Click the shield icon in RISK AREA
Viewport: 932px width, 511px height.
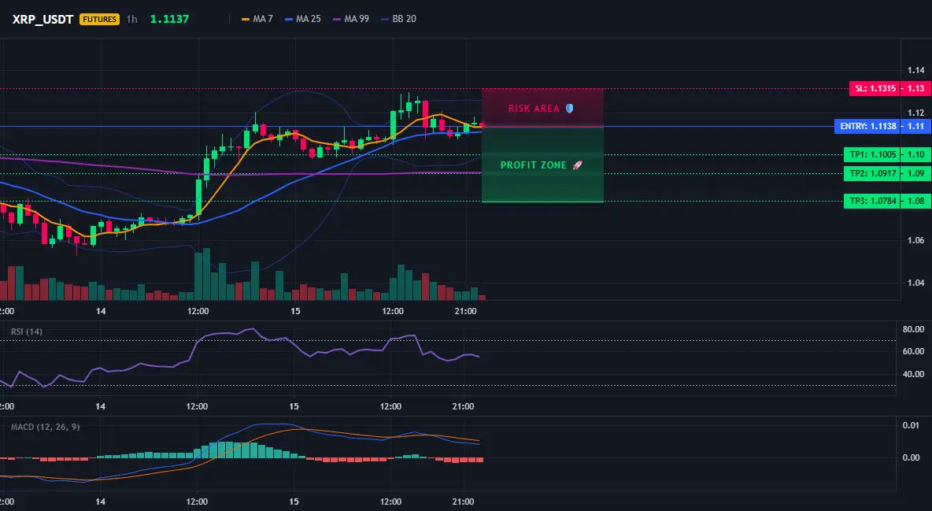[569, 109]
